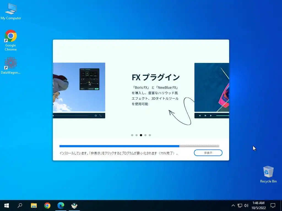The image size is (282, 211).
Task: Select the Recycle Bin desktop icon
Action: click(268, 174)
